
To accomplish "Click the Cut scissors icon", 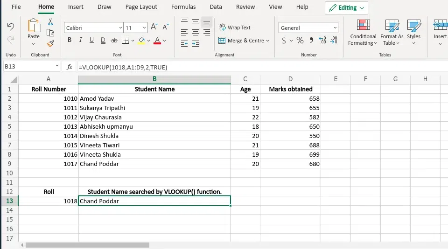I will pos(50,22).
